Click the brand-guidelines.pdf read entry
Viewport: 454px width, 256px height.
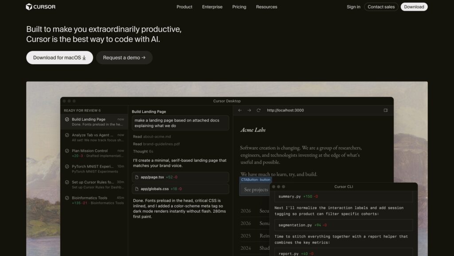(157, 144)
